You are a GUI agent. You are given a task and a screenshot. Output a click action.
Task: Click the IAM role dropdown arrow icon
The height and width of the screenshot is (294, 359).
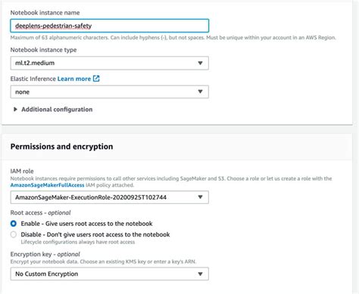click(x=200, y=197)
